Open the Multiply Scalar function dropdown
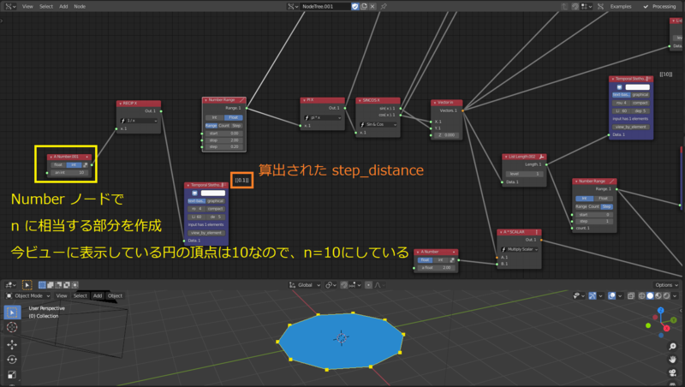Image resolution: width=685 pixels, height=387 pixels. click(x=520, y=249)
